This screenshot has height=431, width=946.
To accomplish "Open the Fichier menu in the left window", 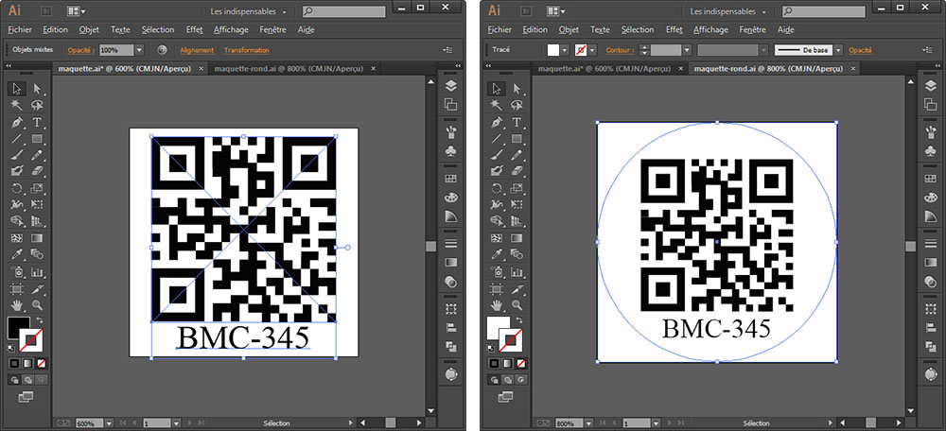I will pyautogui.click(x=20, y=29).
